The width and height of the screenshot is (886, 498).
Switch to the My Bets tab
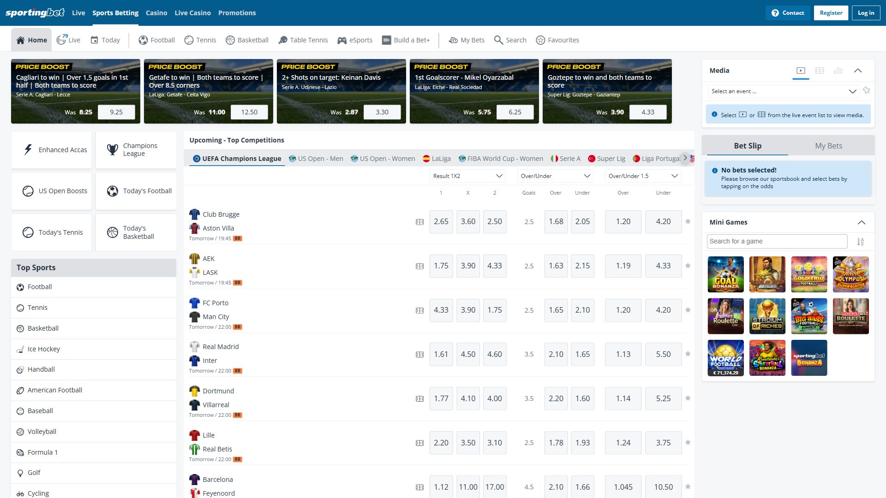pyautogui.click(x=828, y=146)
